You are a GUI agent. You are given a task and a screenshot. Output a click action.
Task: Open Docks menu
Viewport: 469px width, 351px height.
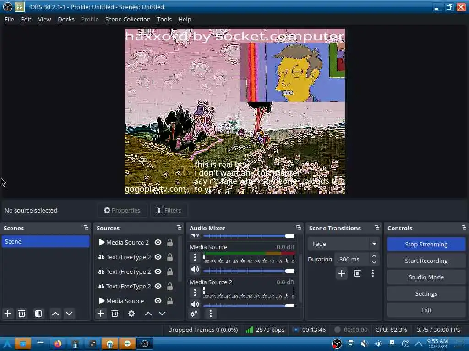point(66,19)
